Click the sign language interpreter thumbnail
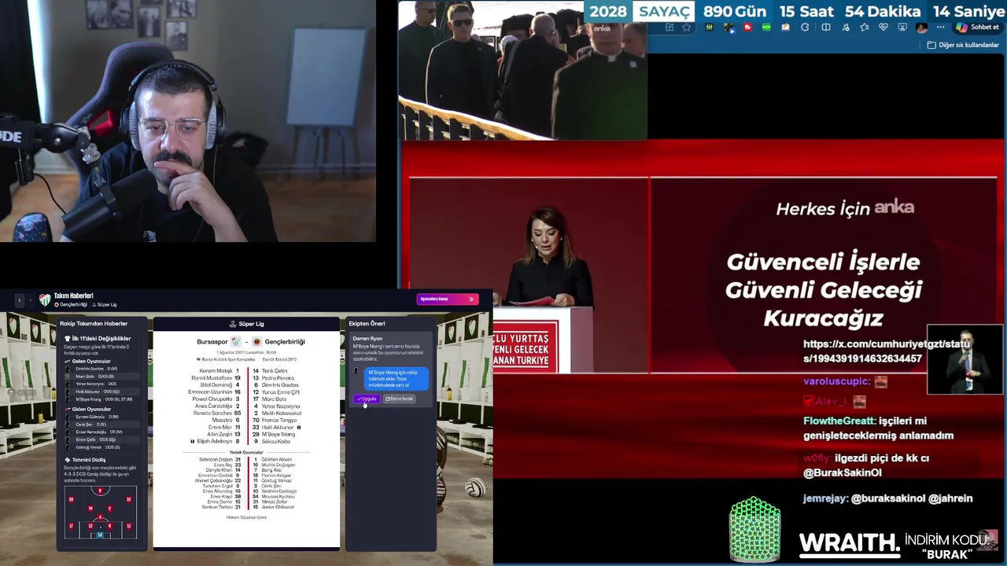The height and width of the screenshot is (566, 1007). pyautogui.click(x=965, y=359)
